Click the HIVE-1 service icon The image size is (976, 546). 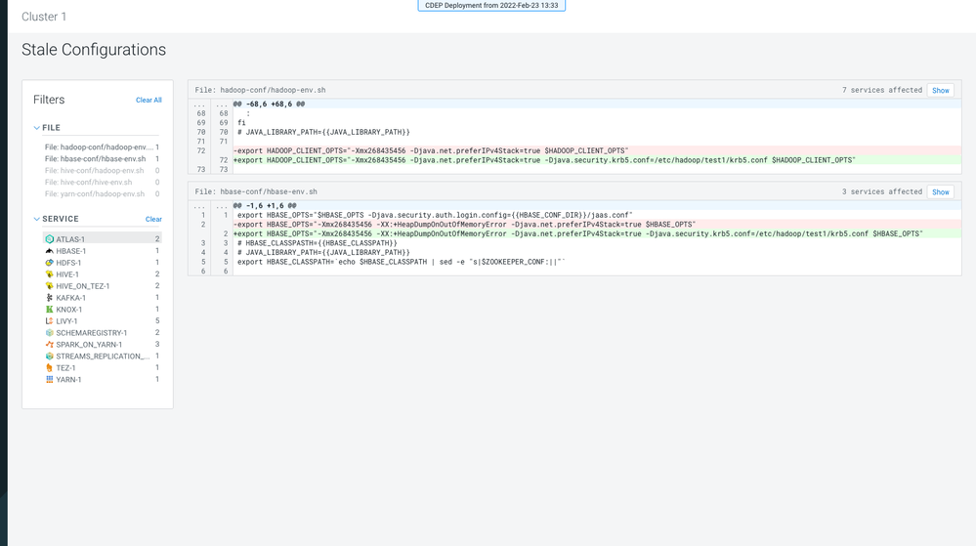49,274
